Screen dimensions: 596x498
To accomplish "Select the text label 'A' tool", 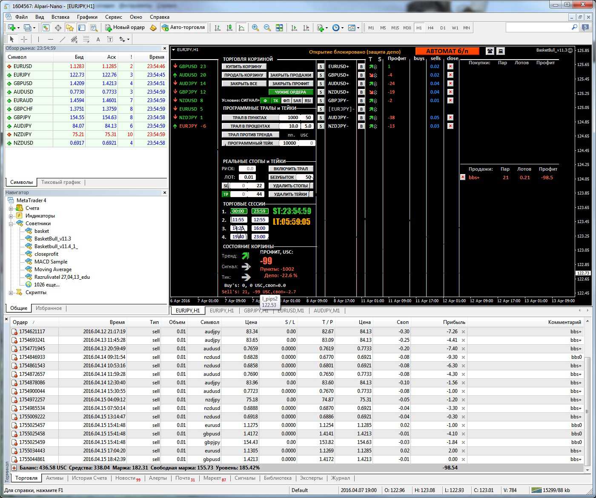I will pyautogui.click(x=98, y=39).
